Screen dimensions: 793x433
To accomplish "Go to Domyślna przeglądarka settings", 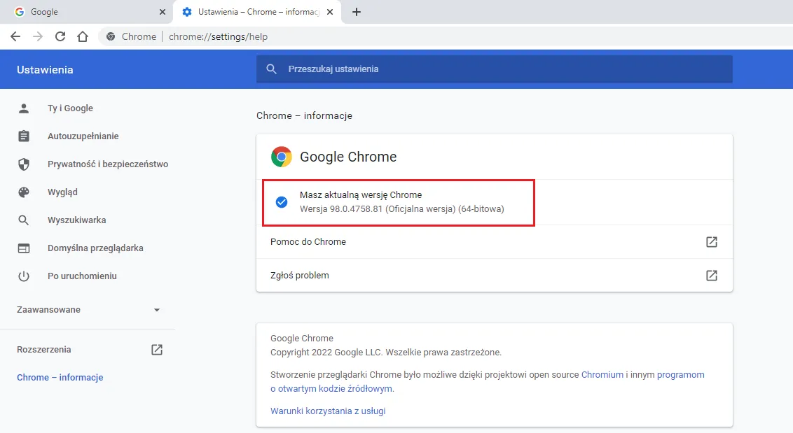I will point(95,248).
